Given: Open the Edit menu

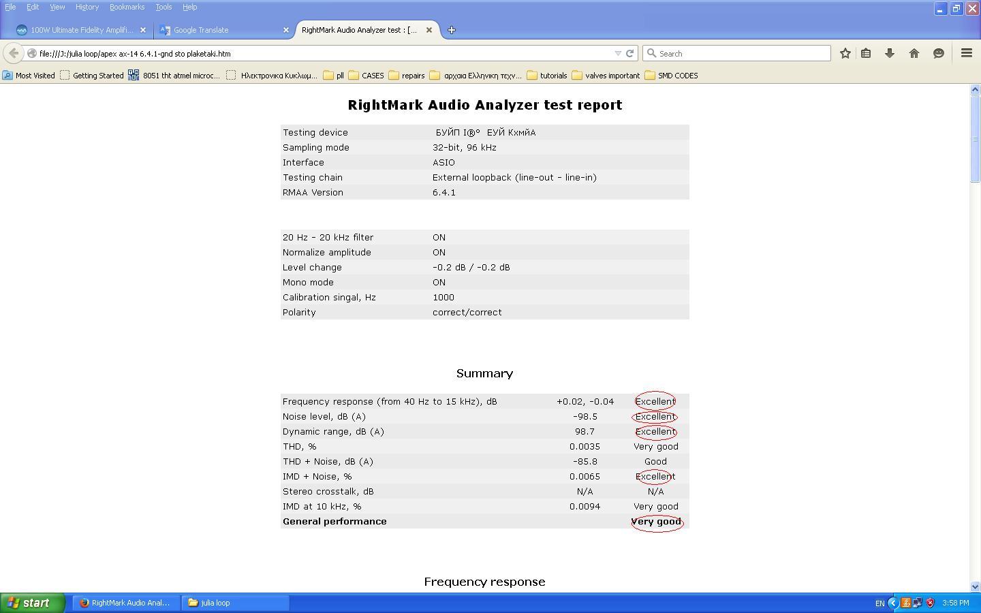Looking at the screenshot, I should [33, 7].
